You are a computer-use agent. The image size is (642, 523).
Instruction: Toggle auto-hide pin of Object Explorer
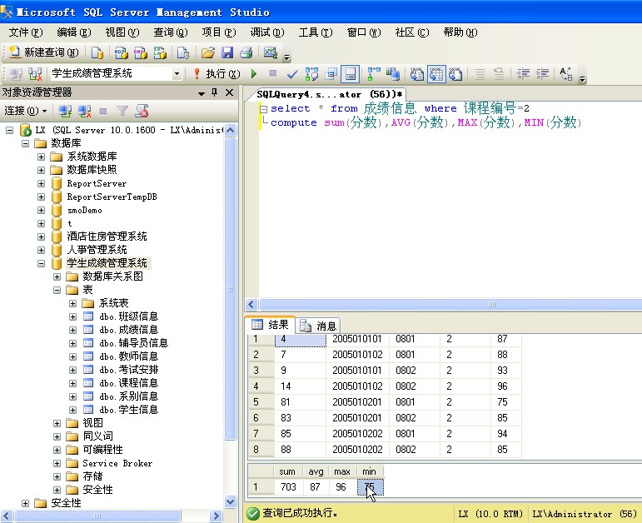coord(215,92)
